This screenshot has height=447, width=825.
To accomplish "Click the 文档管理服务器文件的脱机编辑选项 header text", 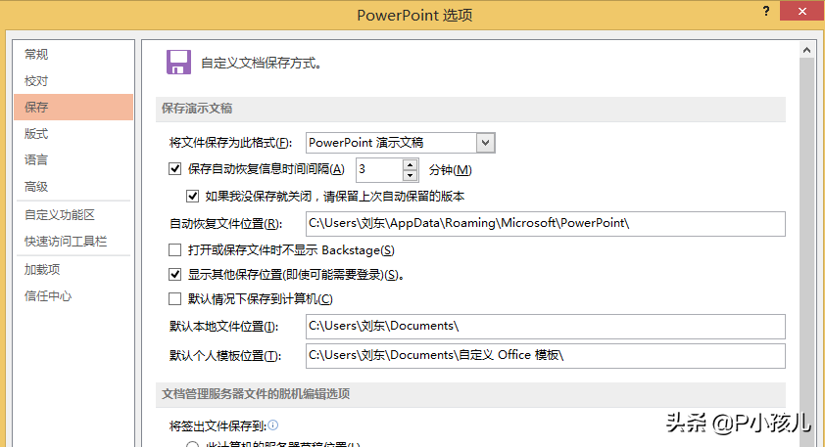I will click(256, 394).
